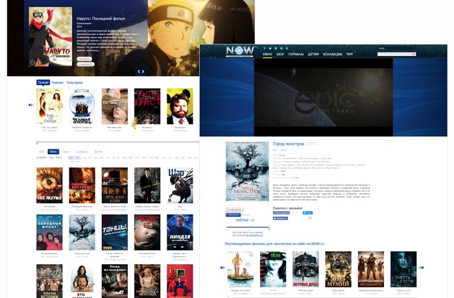Open the 11:14 recommended poster
The image size is (454, 298).
(273, 269)
